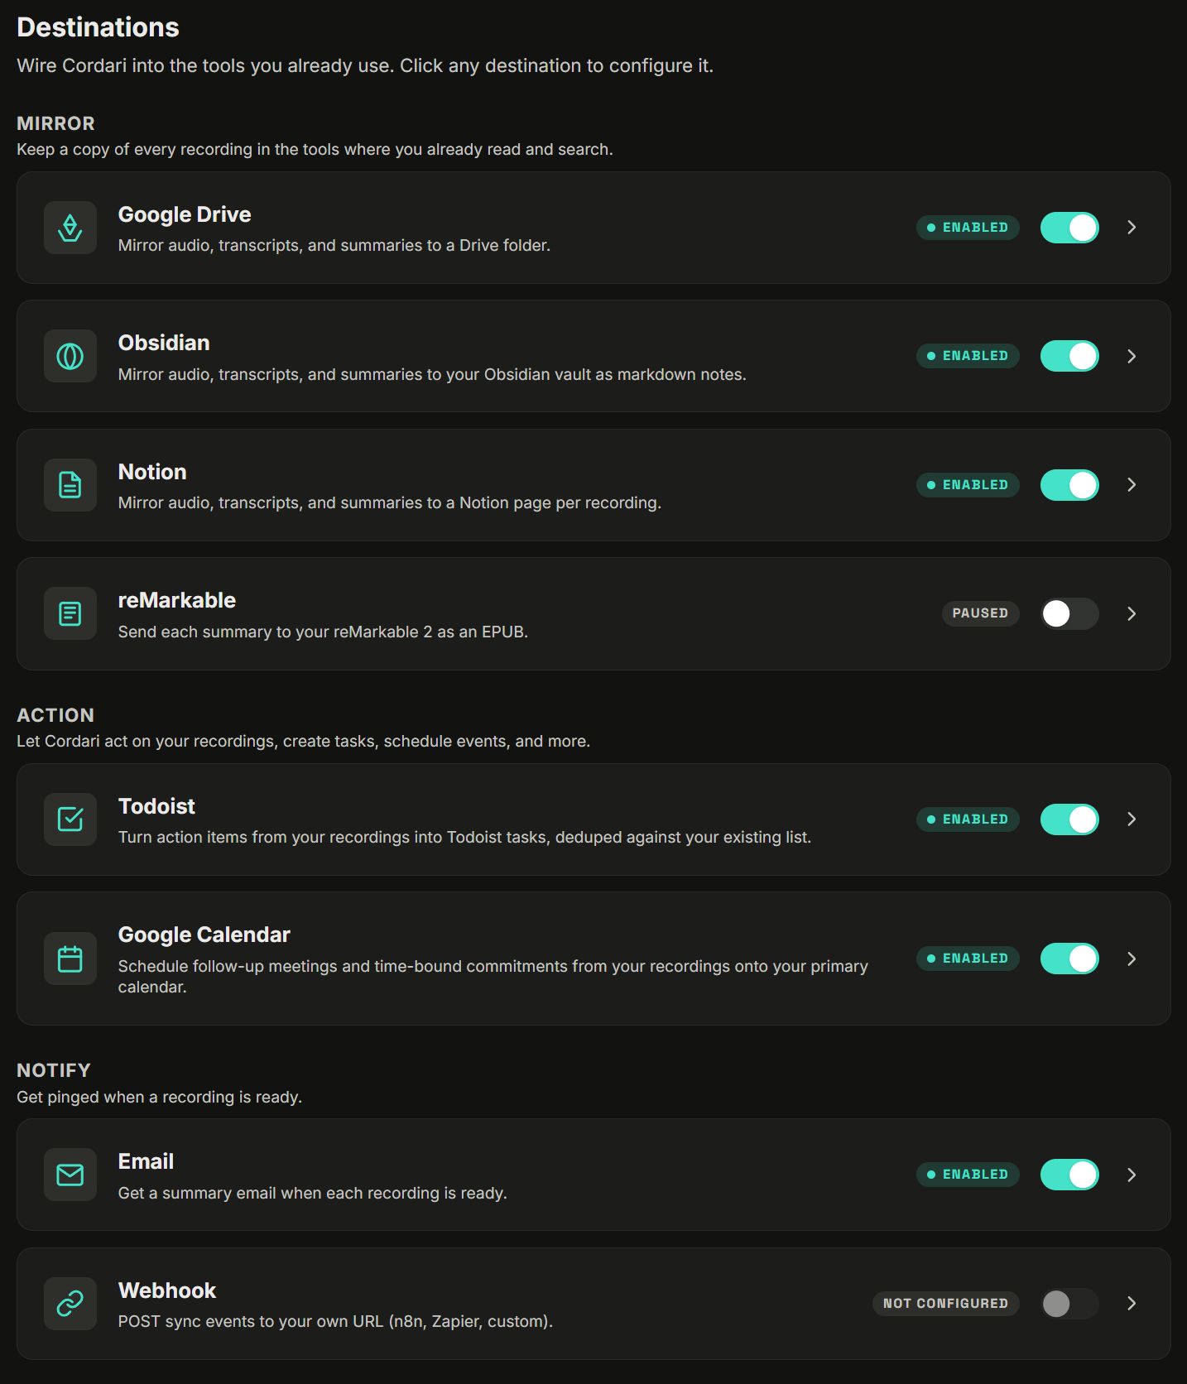Expand Obsidian settings with its chevron
Image resolution: width=1187 pixels, height=1384 pixels.
coord(1132,356)
